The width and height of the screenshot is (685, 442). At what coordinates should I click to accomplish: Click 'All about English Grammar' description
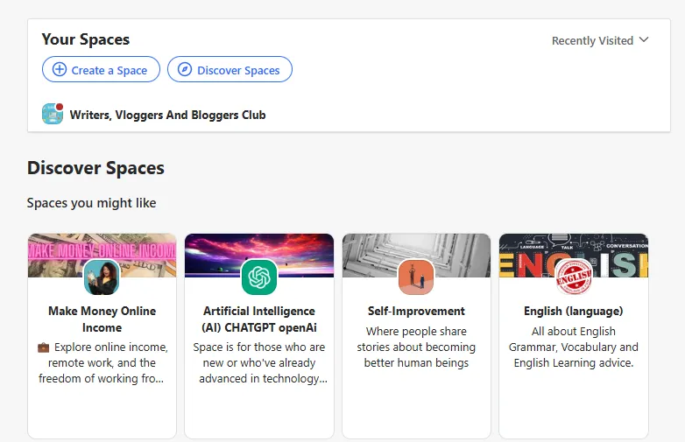coord(574,347)
